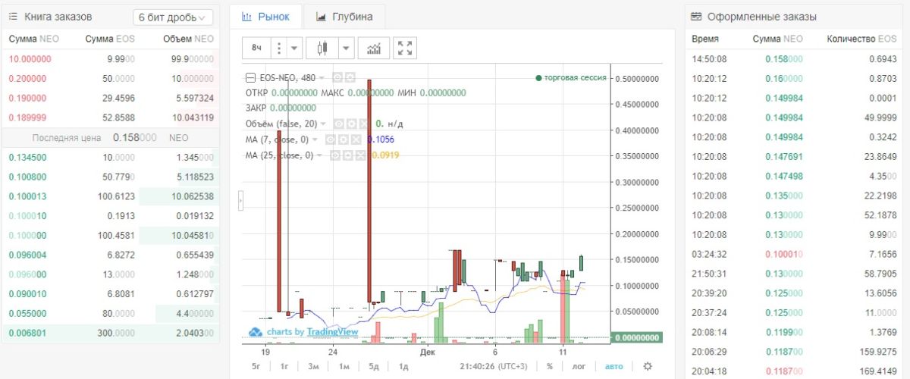This screenshot has height=379, width=910.
Task: Open the timezone selector 21:40:26 (UTC+3)
Action: [493, 366]
